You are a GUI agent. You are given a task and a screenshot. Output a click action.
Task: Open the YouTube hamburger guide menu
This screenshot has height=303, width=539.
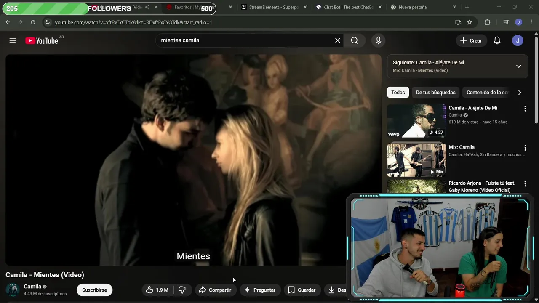(13, 40)
